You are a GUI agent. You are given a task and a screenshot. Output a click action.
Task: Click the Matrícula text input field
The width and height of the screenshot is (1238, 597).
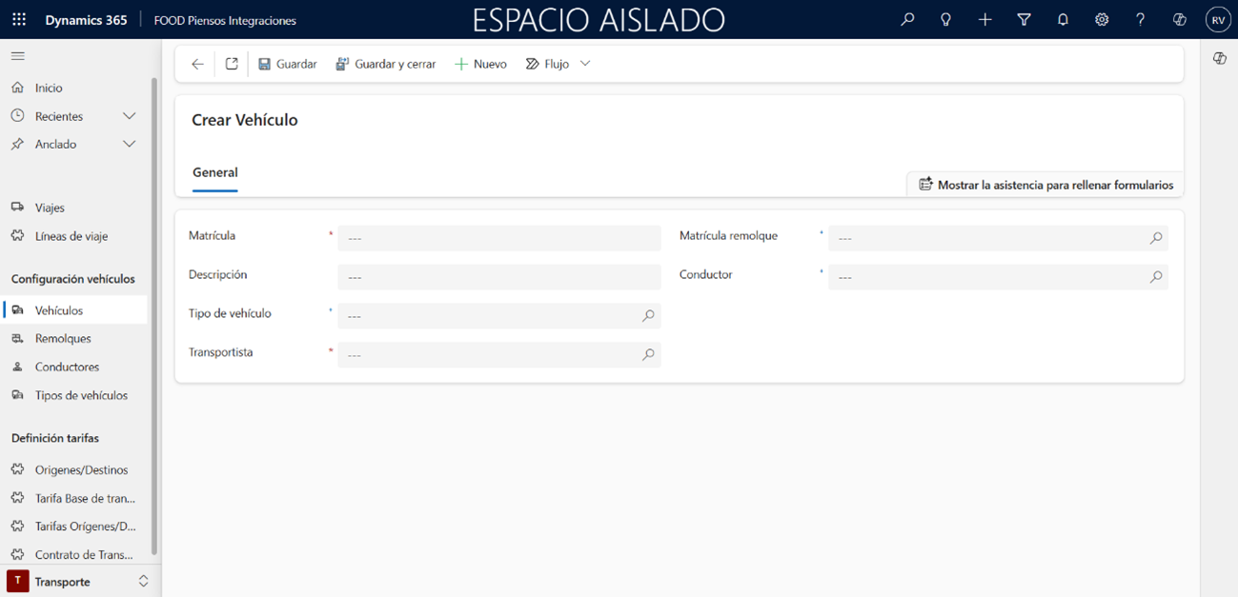(x=498, y=238)
